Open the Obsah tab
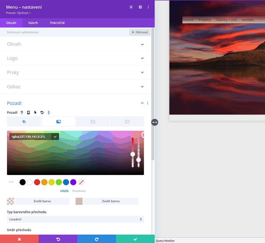 [x=11, y=23]
